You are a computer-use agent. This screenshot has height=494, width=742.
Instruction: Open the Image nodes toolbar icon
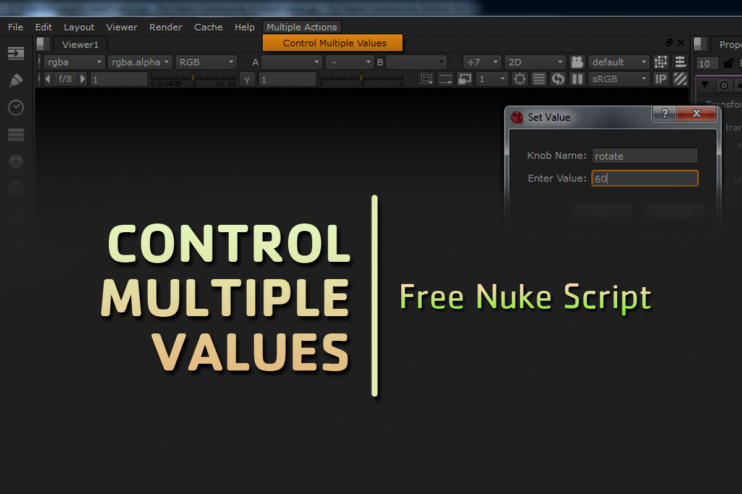(15, 54)
